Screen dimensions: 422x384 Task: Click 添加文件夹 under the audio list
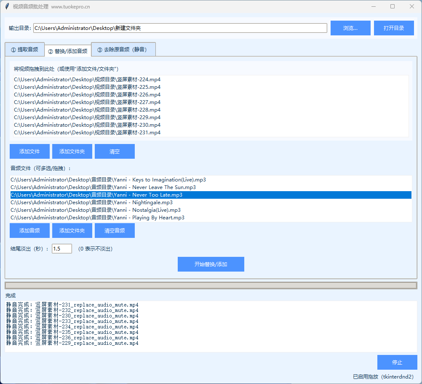click(72, 231)
